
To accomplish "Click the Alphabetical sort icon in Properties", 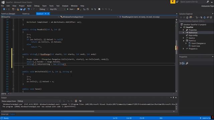I will click(x=184, y=63).
